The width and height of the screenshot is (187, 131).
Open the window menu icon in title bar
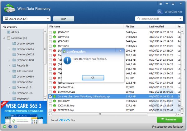click(x=161, y=4)
